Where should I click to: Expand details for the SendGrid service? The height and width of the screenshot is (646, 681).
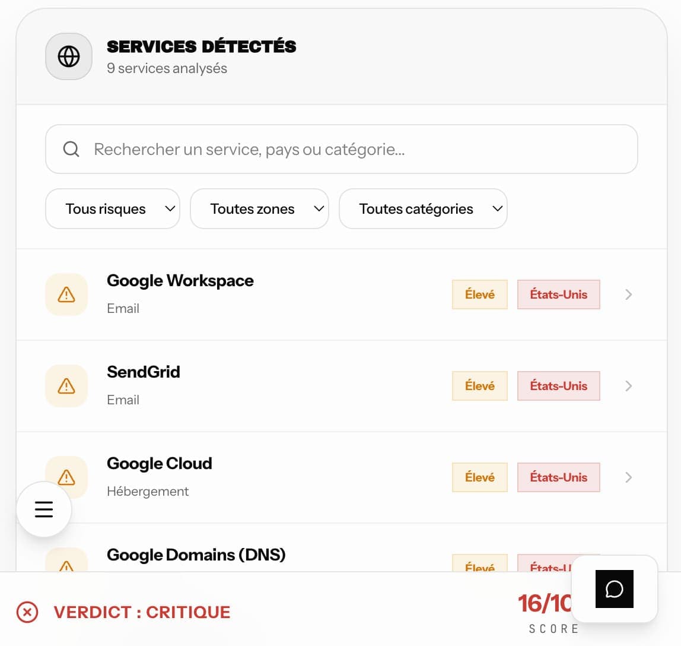tap(628, 386)
